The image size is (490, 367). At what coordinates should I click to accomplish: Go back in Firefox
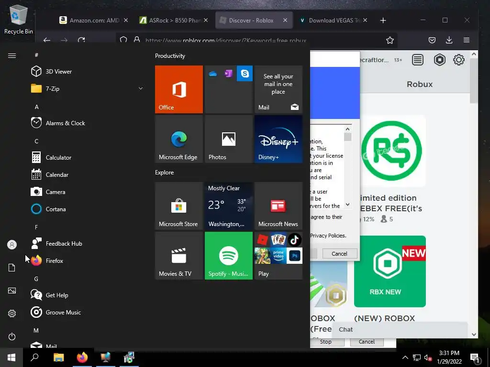coord(47,40)
